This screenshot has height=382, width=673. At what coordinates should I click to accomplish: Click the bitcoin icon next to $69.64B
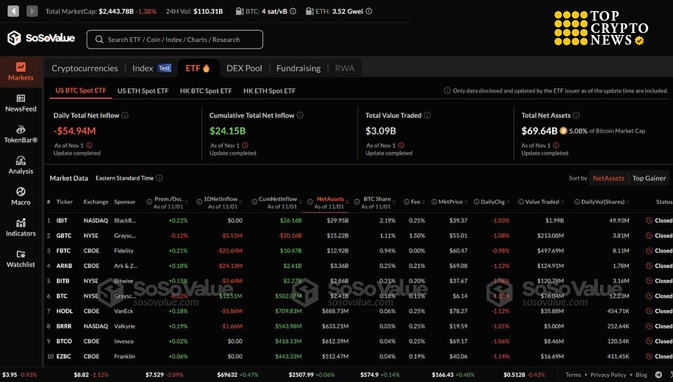point(563,131)
